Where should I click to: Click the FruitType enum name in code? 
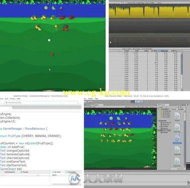[x=14, y=136]
